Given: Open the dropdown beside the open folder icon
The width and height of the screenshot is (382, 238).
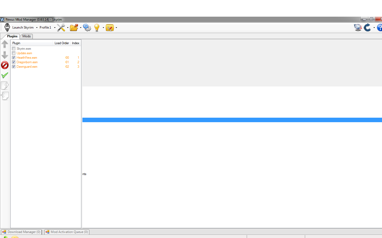Looking at the screenshot, I should click(81, 28).
